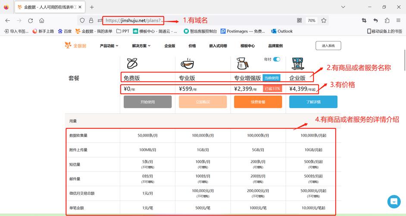
Task: Open the chat support bubble
Action: click(x=394, y=201)
